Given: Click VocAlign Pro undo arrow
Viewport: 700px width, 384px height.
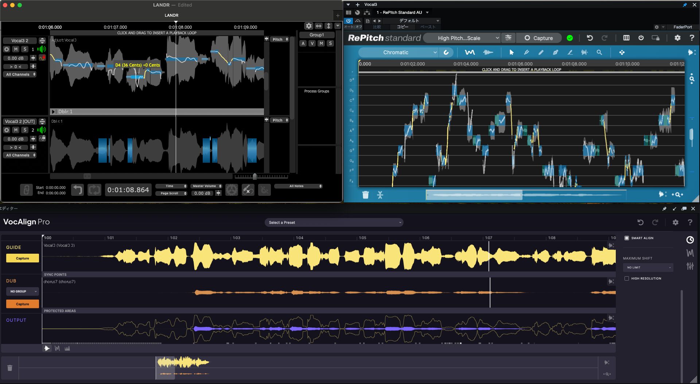Looking at the screenshot, I should (640, 222).
